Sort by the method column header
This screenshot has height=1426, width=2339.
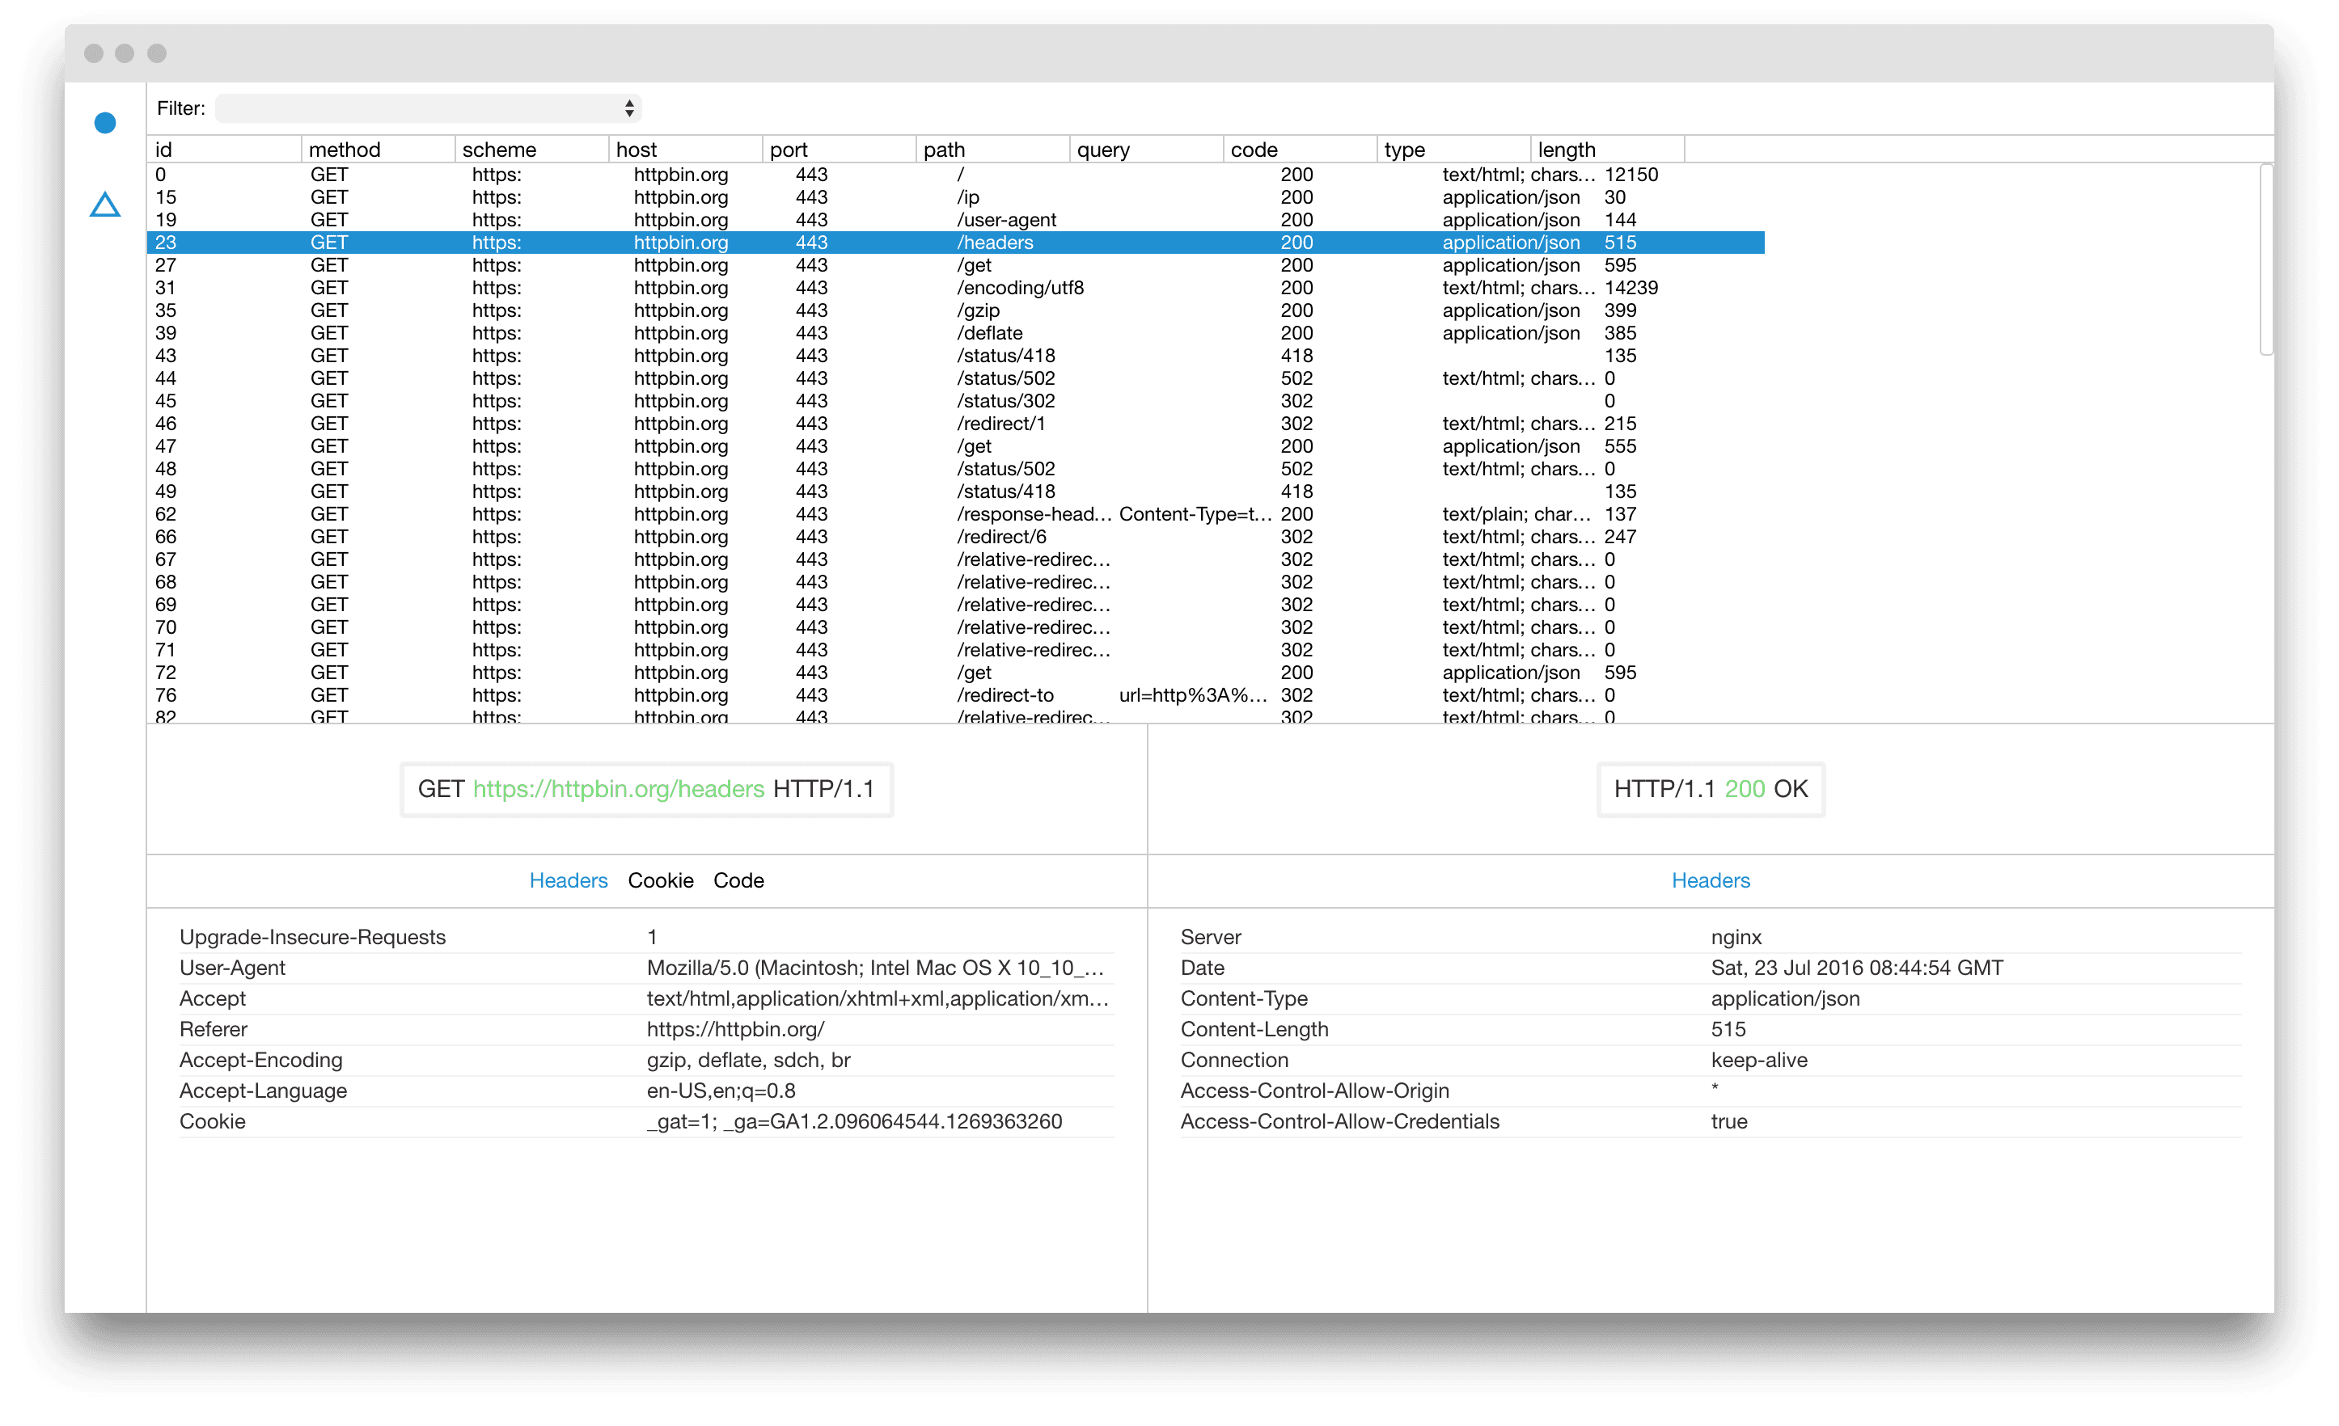point(378,150)
